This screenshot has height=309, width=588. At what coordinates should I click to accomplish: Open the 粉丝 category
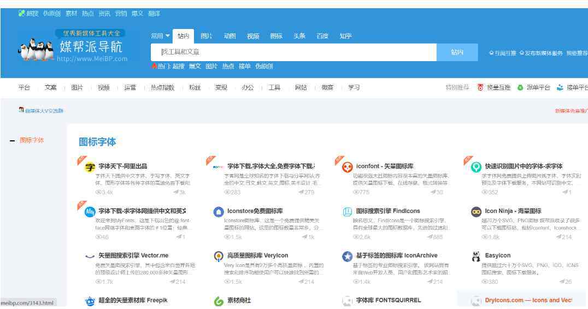(195, 88)
